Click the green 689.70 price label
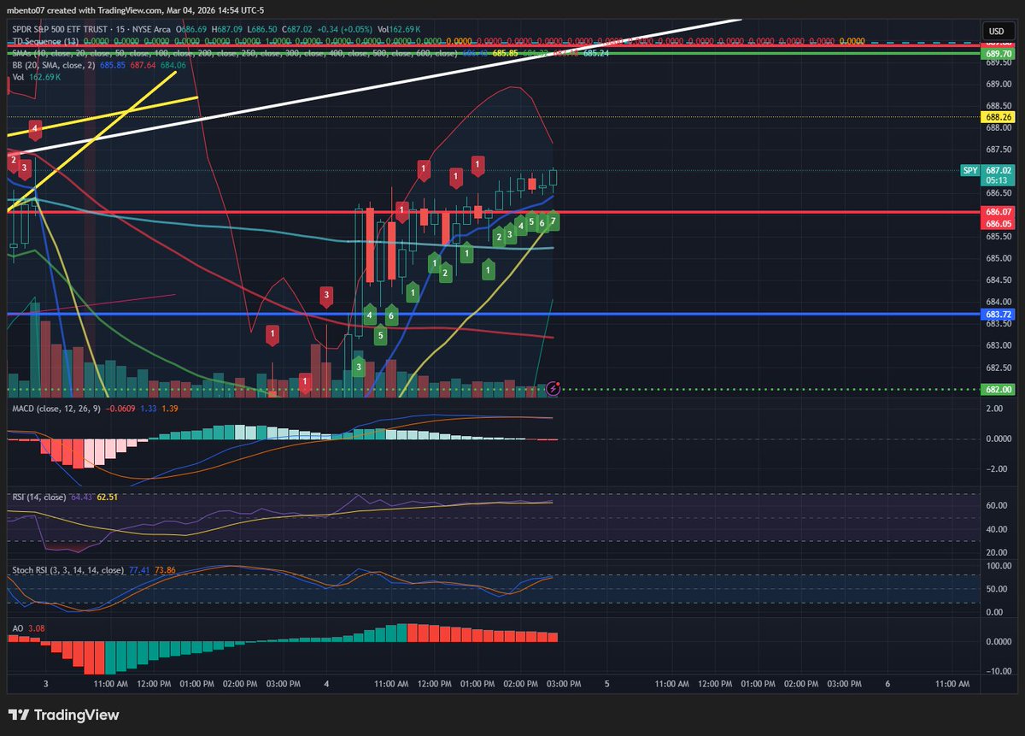Image resolution: width=1025 pixels, height=736 pixels. pyautogui.click(x=999, y=53)
